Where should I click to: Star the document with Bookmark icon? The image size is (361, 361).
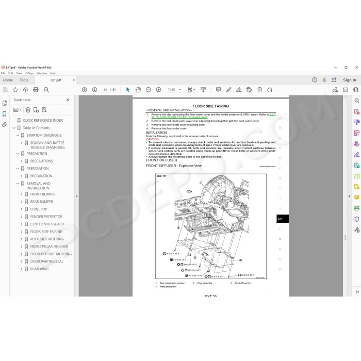coord(15,90)
